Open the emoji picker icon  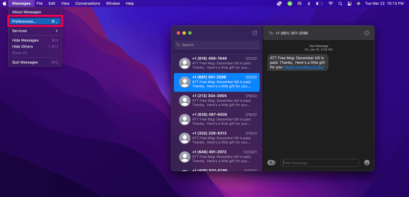coord(367,163)
